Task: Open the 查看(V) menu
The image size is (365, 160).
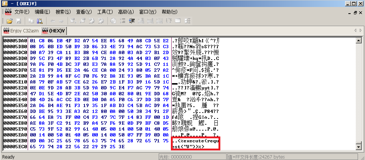Action: click(84, 12)
